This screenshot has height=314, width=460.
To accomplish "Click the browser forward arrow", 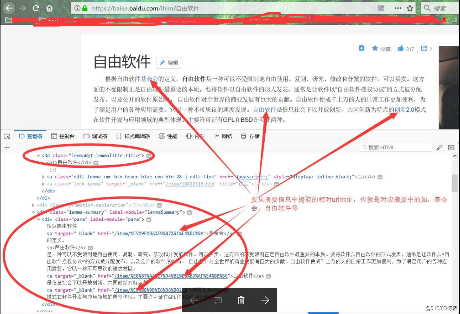I will pyautogui.click(x=23, y=8).
